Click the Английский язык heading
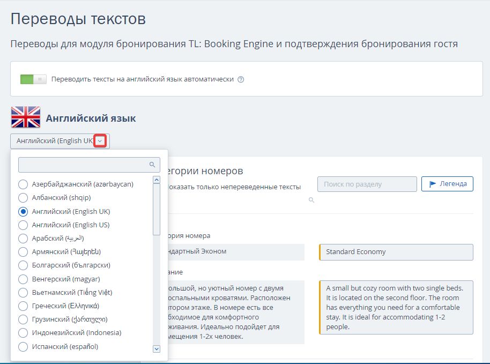490x364 pixels. [91, 118]
